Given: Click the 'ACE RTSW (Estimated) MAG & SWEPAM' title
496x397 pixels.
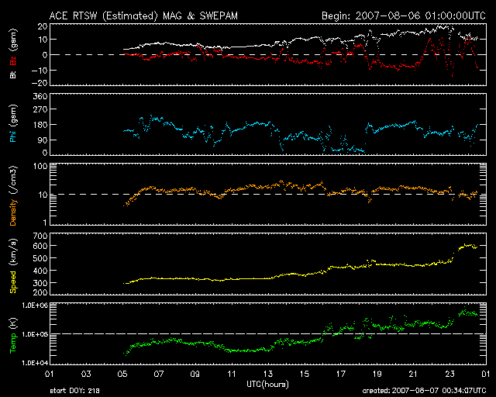Looking at the screenshot, I should (x=143, y=16).
